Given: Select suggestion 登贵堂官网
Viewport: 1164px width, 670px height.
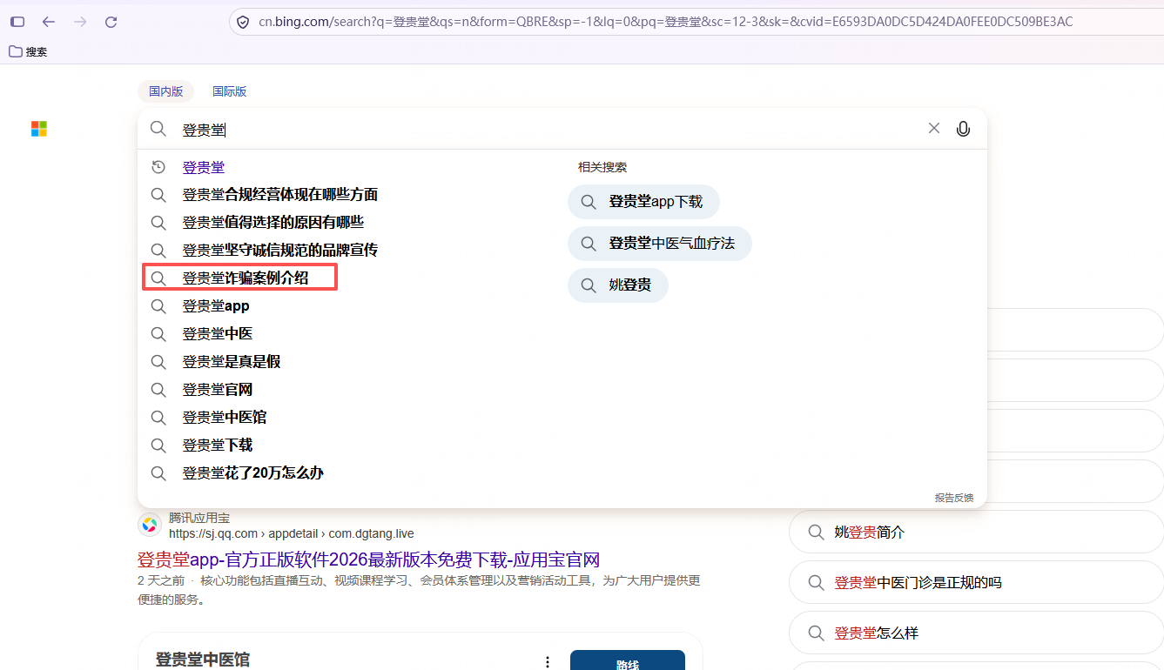Looking at the screenshot, I should [218, 390].
